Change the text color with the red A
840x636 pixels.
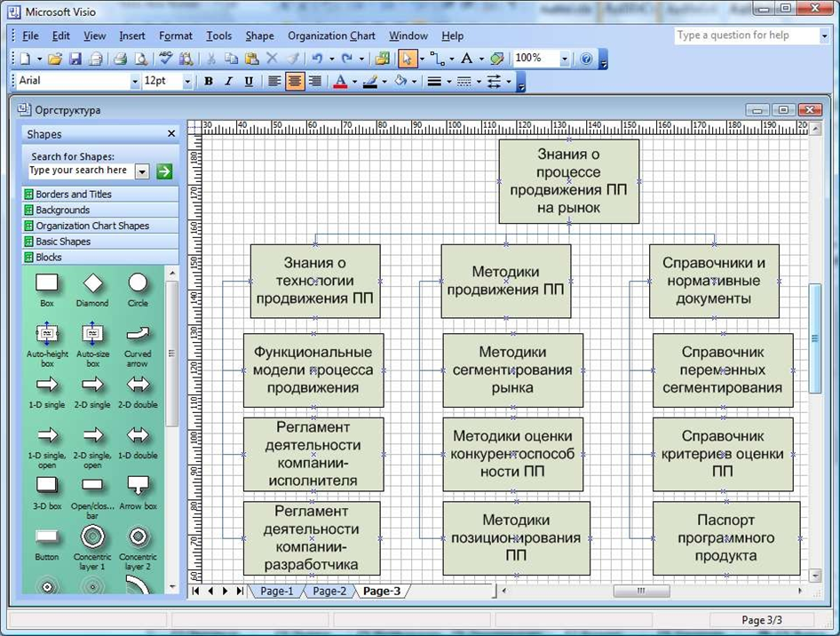(340, 82)
